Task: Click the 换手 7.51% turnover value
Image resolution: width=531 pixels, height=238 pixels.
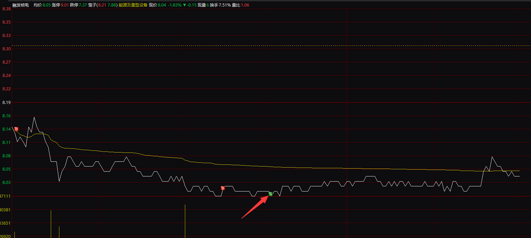Action: 220,5
